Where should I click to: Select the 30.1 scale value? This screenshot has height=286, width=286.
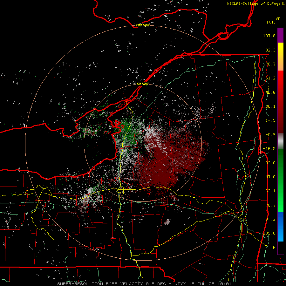[270, 106]
